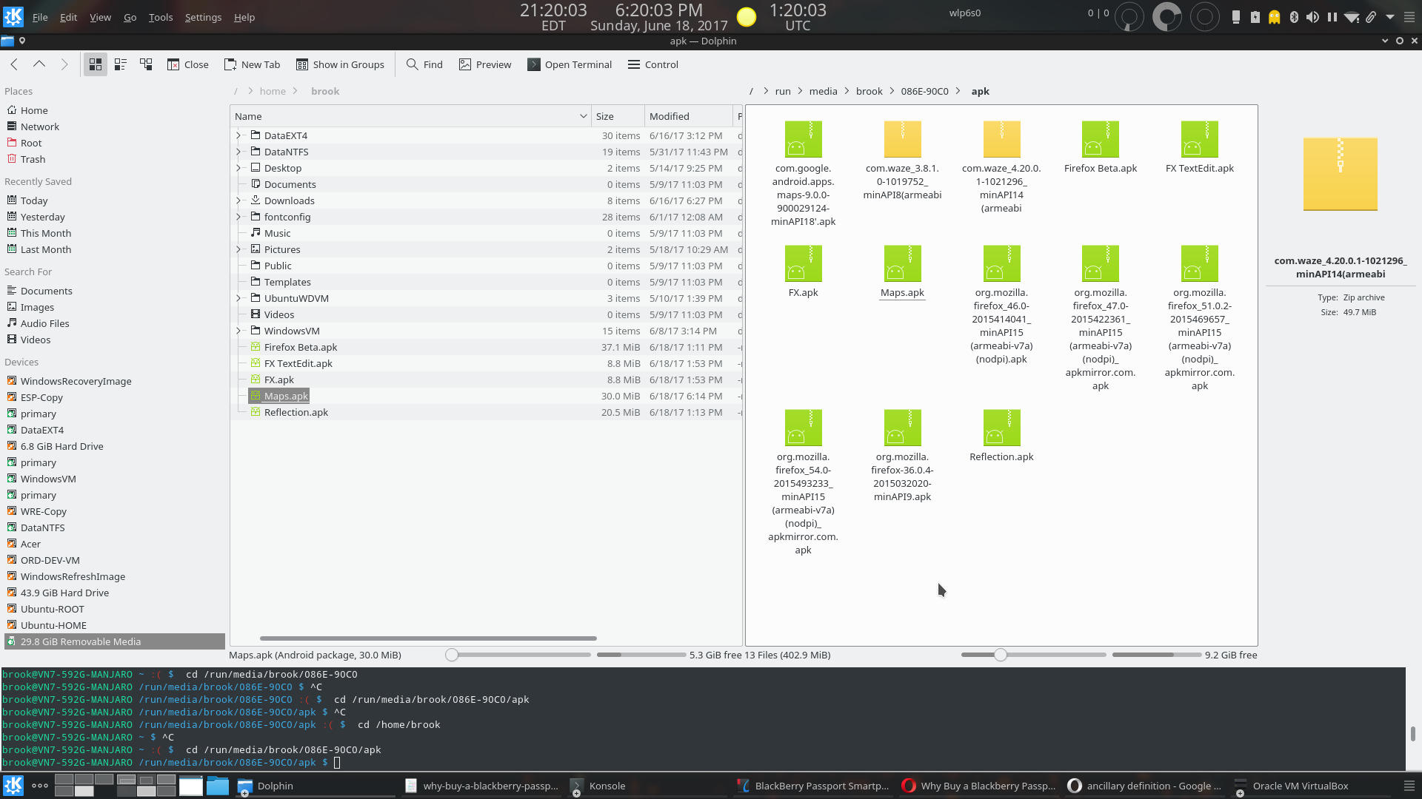This screenshot has height=799, width=1422.
Task: Toggle file Preview
Action: click(x=485, y=64)
